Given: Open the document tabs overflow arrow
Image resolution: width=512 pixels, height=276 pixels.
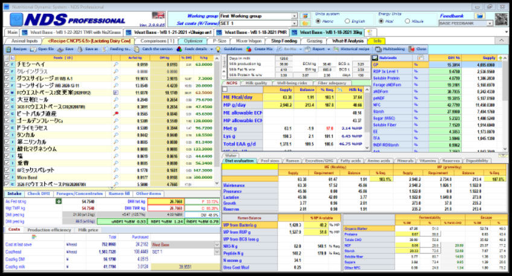Looking at the screenshot, I should pyautogui.click(x=507, y=33).
